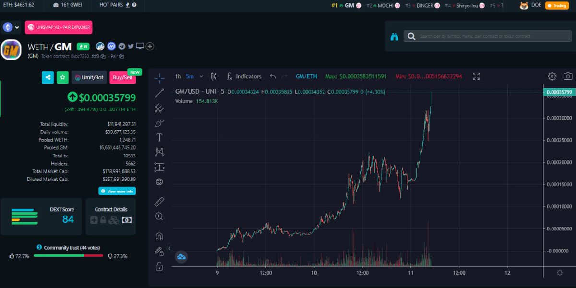
Task: Click the Community trust info icon
Action: coord(39,248)
